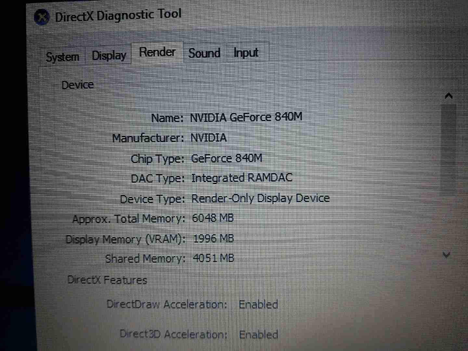Click the DAC Type label
This screenshot has width=468, height=351.
pyautogui.click(x=158, y=178)
